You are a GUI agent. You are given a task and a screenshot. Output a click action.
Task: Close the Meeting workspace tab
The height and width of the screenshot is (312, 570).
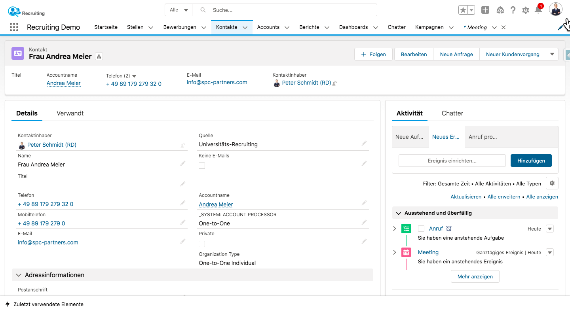[503, 27]
